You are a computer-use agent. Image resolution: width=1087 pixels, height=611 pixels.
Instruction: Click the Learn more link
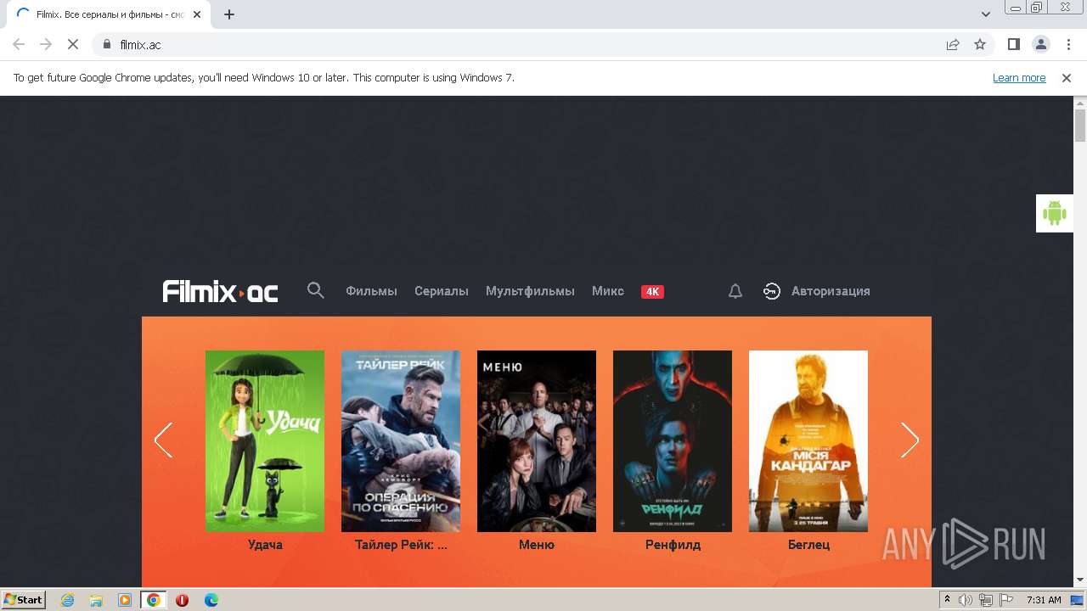point(1019,77)
